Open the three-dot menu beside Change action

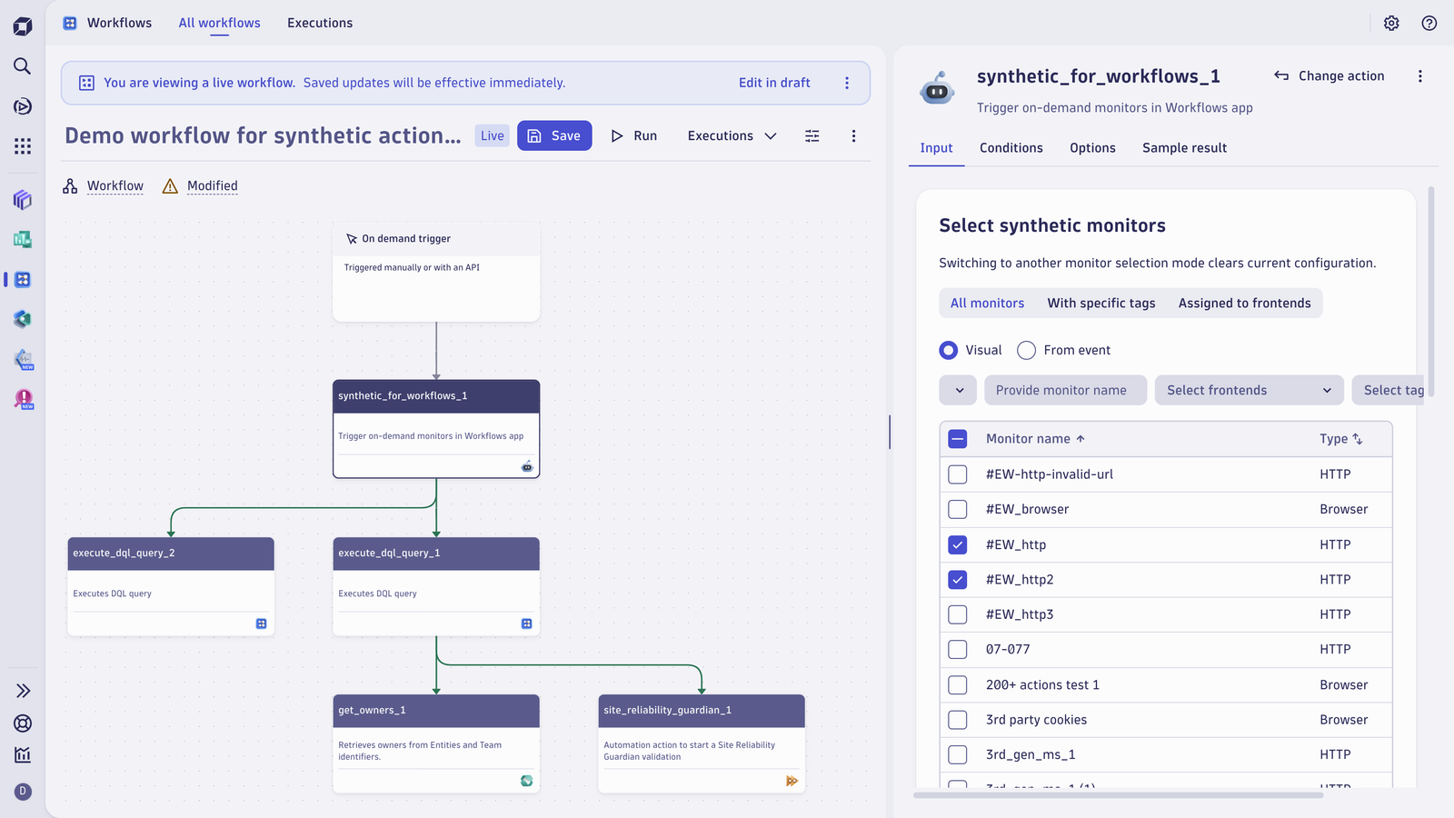pos(1420,76)
